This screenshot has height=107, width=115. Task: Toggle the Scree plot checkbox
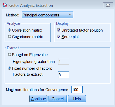(58, 37)
